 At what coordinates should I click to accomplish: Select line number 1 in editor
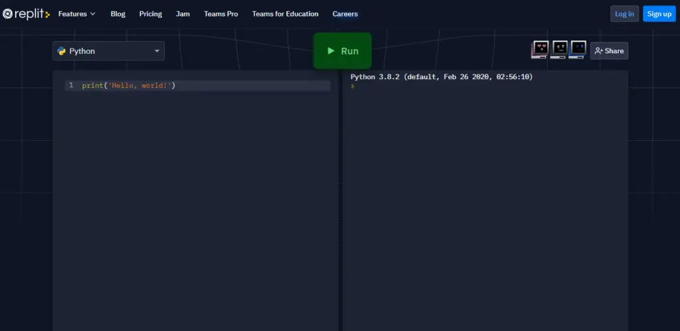pos(71,86)
